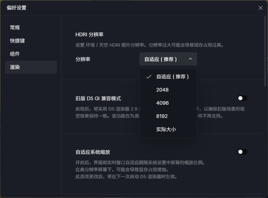Choose 自适应(推荐) from the resolution list
This screenshot has width=268, height=198.
[x=172, y=77]
